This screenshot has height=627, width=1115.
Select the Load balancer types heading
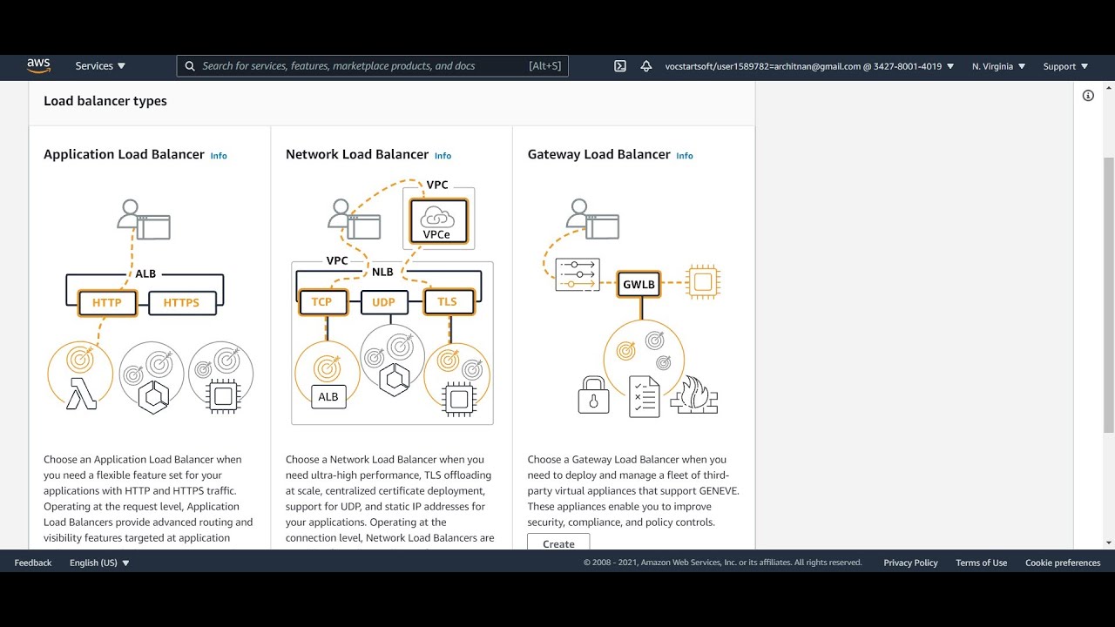coord(105,101)
